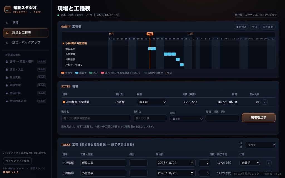The width and height of the screenshot is (285, 178).
Task: Click 担当 field in 仮設工事 row
Action: pos(138,163)
